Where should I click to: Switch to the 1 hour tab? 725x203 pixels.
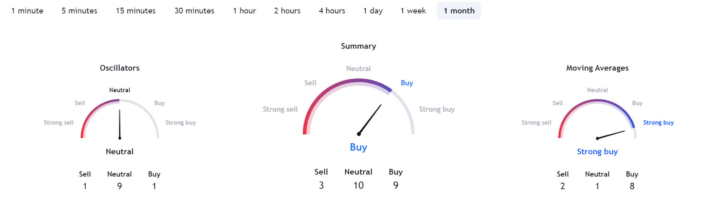tap(245, 11)
